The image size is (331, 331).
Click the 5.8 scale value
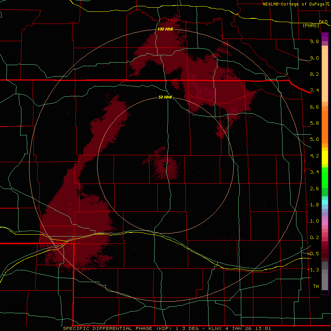coord(314,123)
